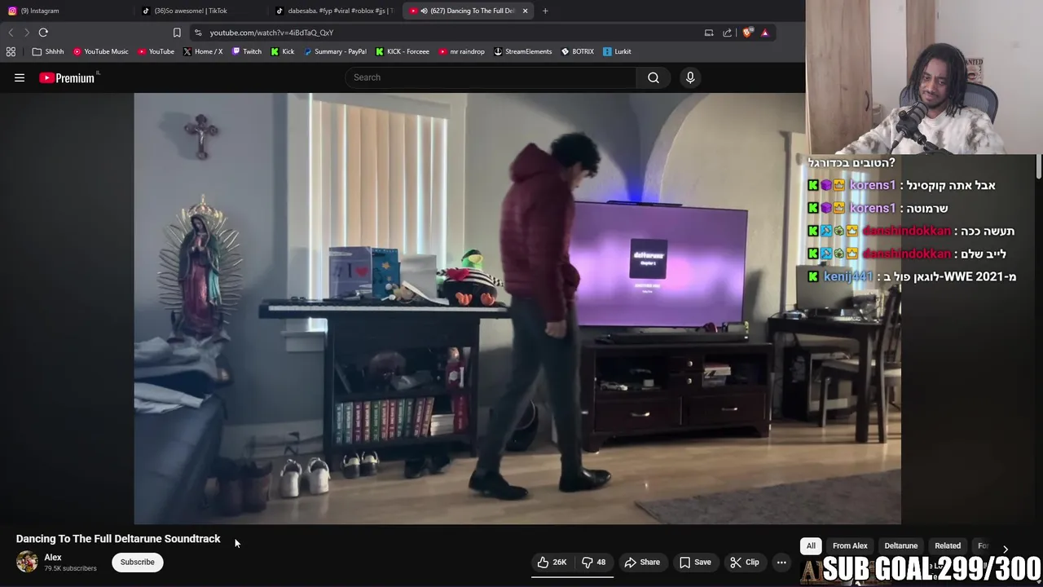
Task: Click the 79.5K subscribers text
Action: pyautogui.click(x=70, y=568)
